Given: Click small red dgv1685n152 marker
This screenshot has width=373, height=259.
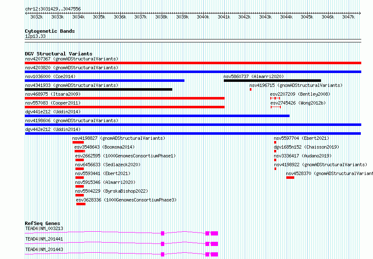Looking at the screenshot, I should [x=275, y=151].
